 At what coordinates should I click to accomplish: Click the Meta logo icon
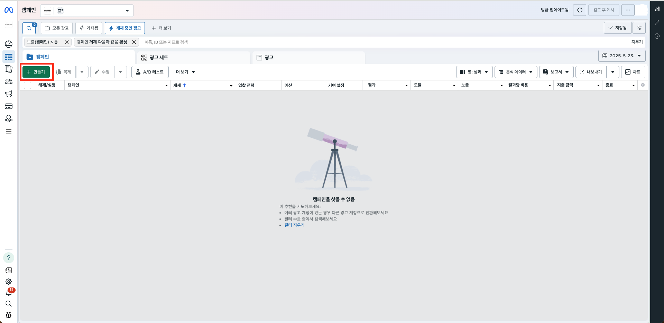click(9, 10)
